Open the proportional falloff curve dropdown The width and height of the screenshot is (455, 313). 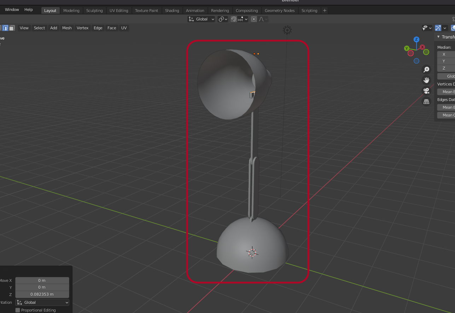pos(263,19)
